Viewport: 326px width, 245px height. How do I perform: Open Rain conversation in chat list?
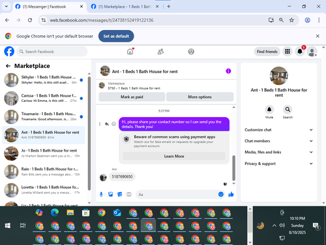coord(44,172)
